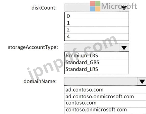146x114 pixels.
Task: Select ad.contoso.com domain name
Action: (105, 90)
